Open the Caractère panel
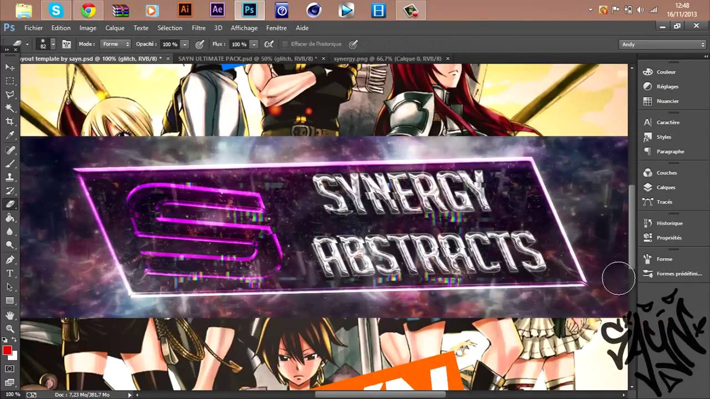Screen dimensions: 710x399 [668, 122]
